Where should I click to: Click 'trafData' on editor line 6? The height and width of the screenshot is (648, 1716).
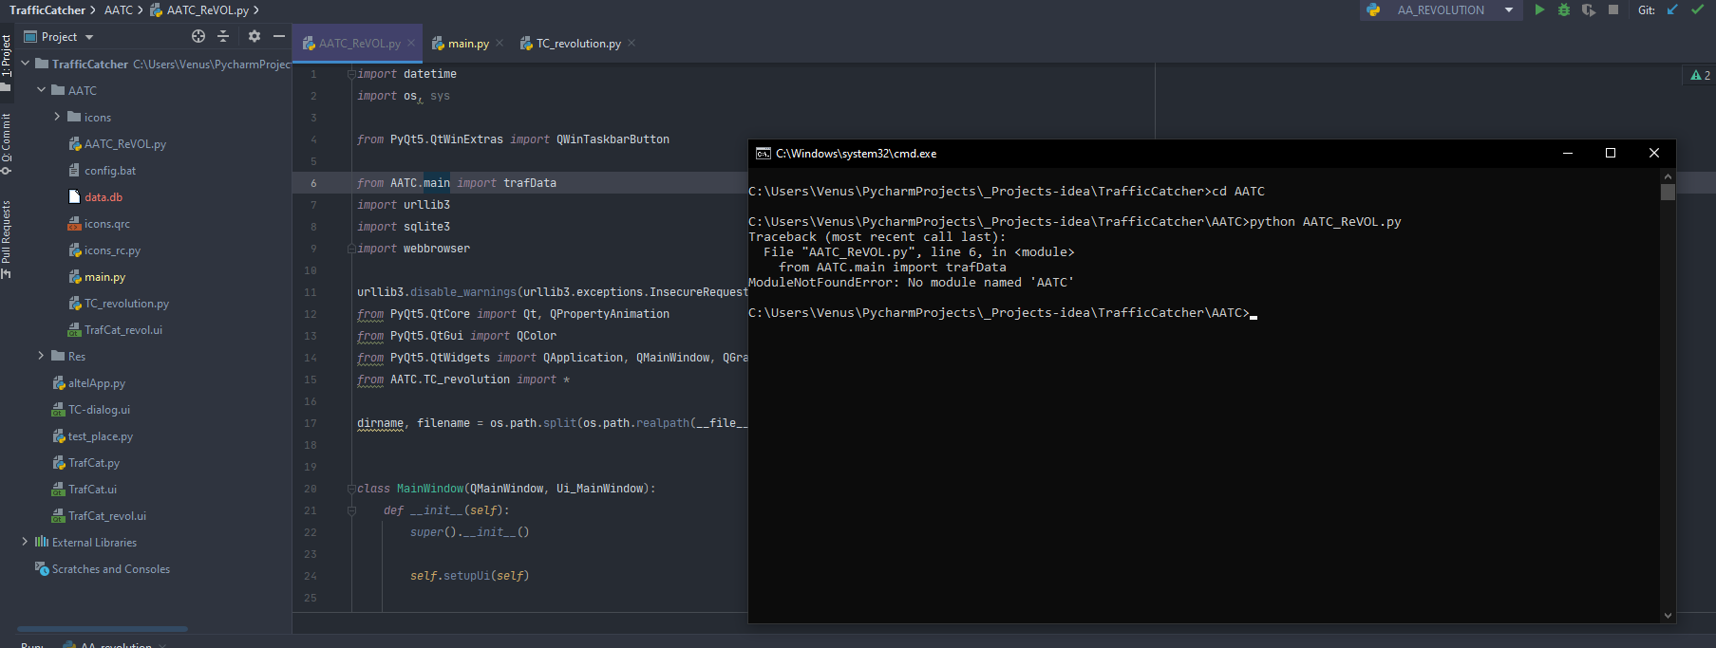click(530, 183)
